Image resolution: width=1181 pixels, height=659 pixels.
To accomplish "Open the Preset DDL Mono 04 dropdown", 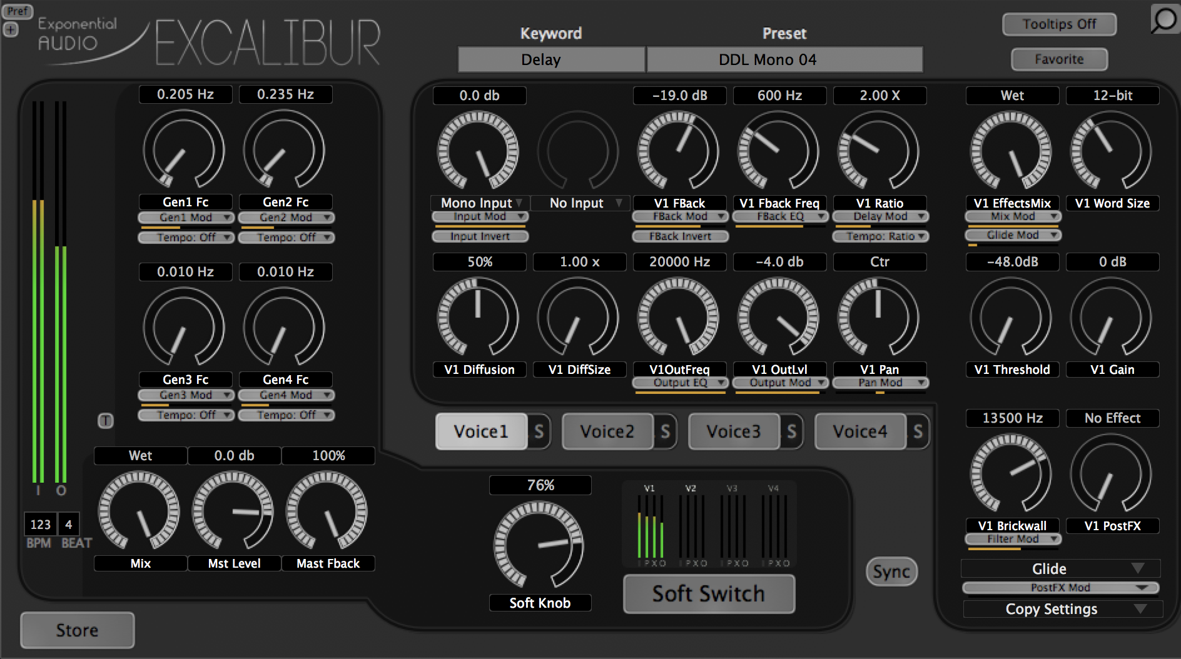I will coord(785,60).
